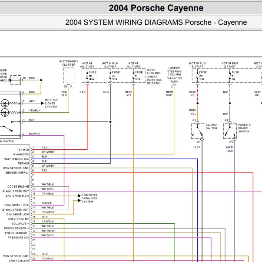
Task: Click the Right Fuse Box label
Action: pyautogui.click(x=154, y=77)
